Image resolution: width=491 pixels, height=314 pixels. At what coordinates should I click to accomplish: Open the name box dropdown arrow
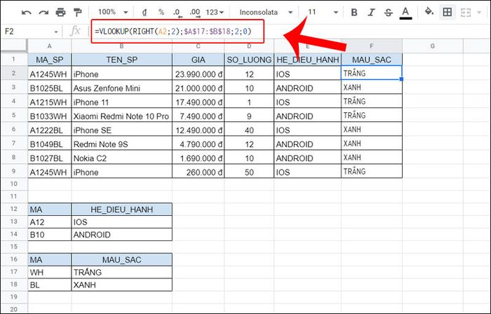pyautogui.click(x=56, y=32)
